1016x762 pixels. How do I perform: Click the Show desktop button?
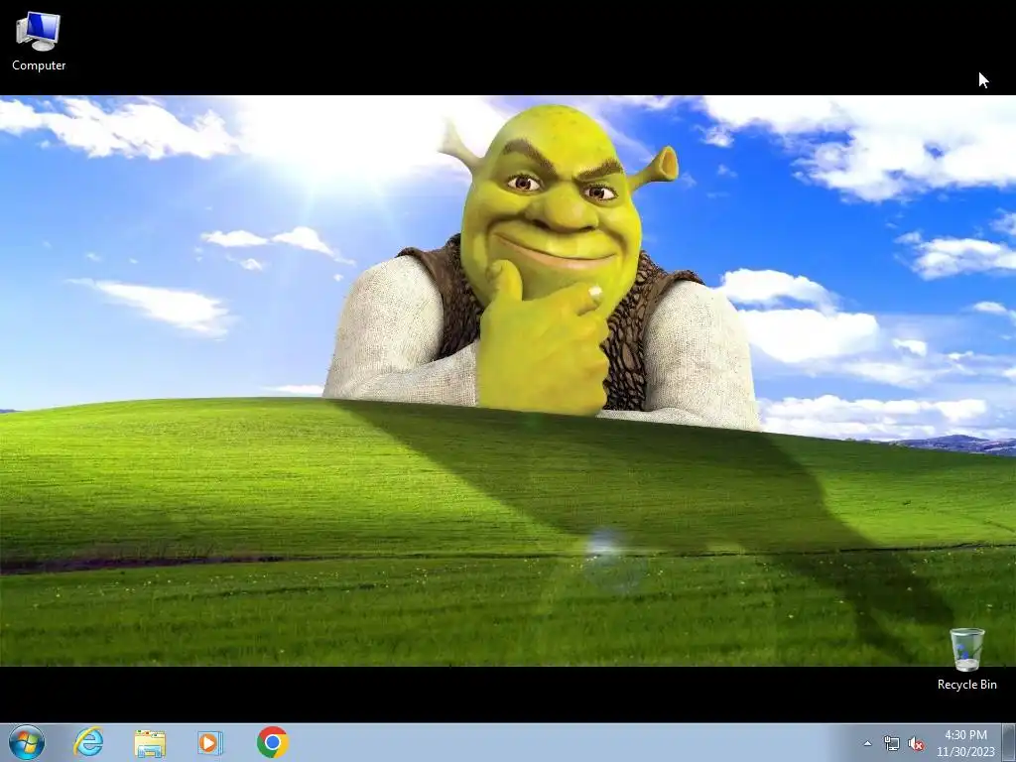[x=1009, y=742]
